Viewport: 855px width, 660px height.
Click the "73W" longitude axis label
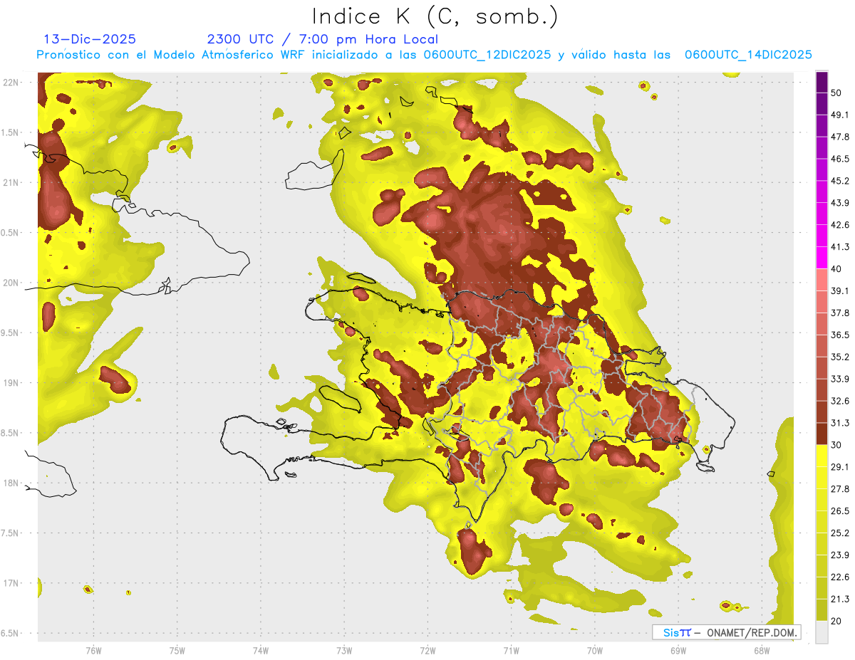tap(344, 650)
